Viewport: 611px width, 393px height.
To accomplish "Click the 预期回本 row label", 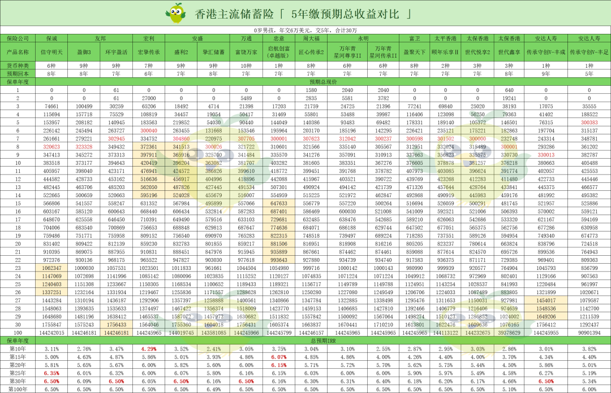I will tap(18, 73).
